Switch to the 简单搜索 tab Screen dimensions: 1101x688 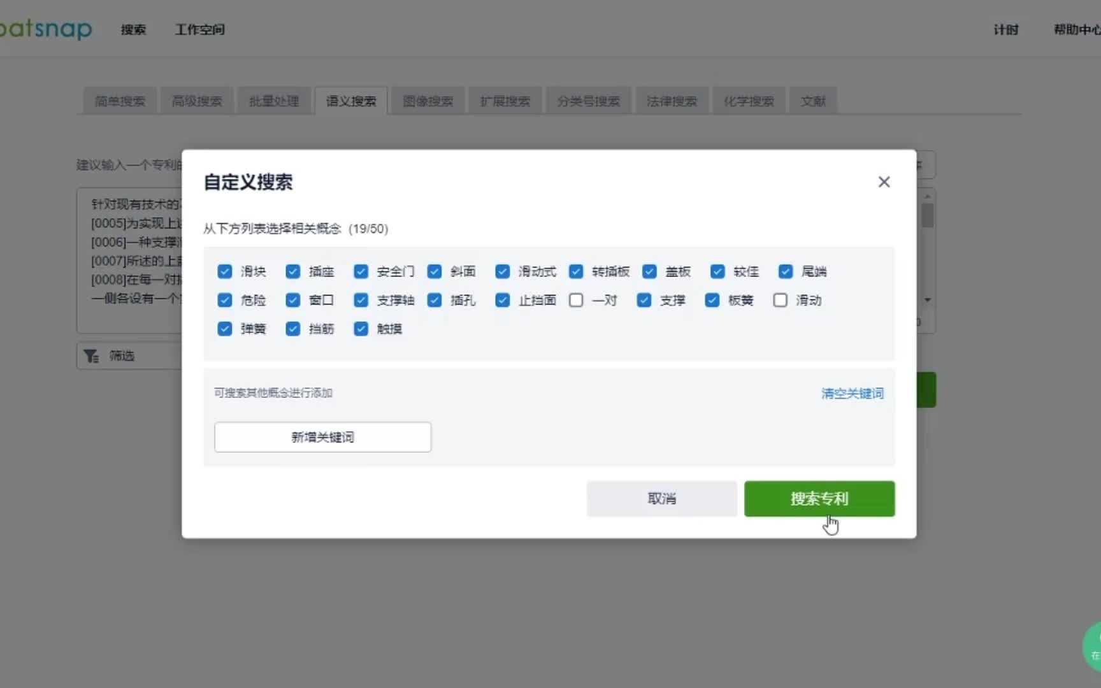point(120,101)
